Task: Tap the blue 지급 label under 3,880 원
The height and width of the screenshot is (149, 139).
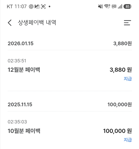Action: coord(128,79)
